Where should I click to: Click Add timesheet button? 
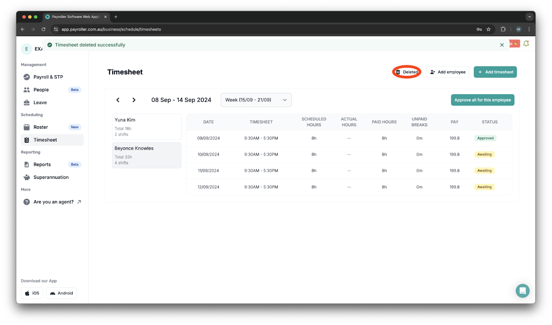point(495,72)
